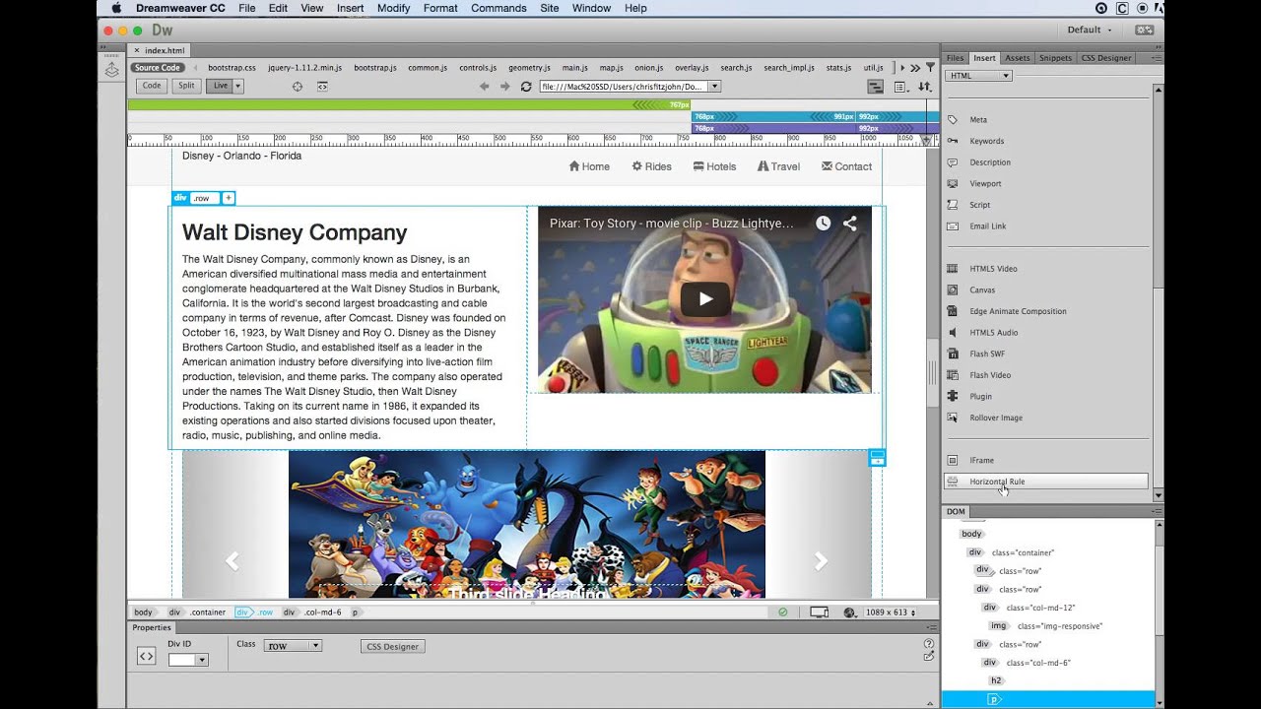Screen dimensions: 1261x709
Task: Click the visual media queries bar icon
Action: pyautogui.click(x=875, y=87)
